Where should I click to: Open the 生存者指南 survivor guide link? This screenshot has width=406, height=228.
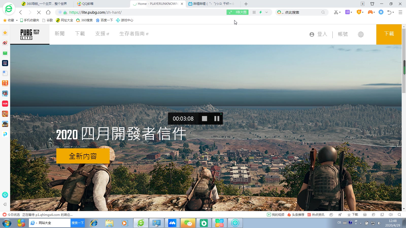click(x=134, y=34)
